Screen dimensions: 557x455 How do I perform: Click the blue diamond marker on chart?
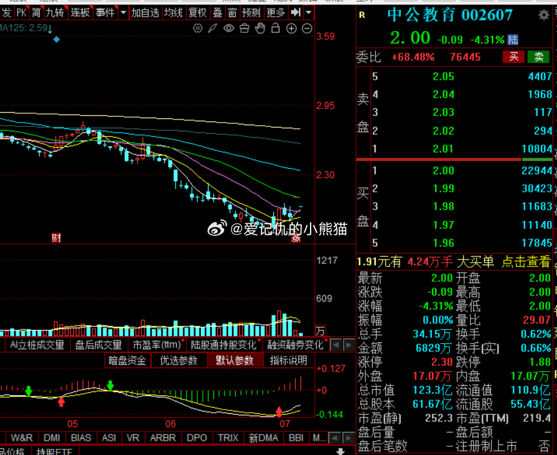(x=57, y=39)
